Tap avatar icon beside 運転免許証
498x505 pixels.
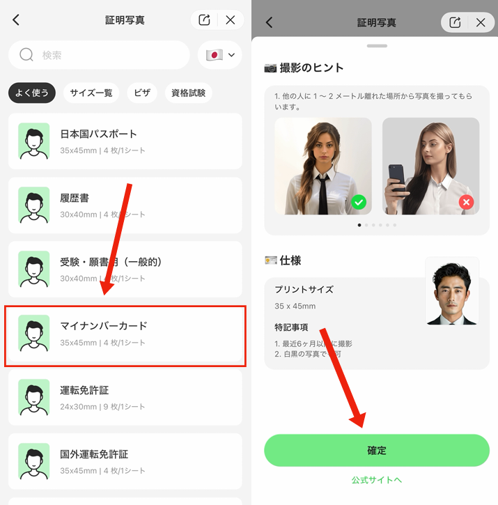click(x=34, y=398)
